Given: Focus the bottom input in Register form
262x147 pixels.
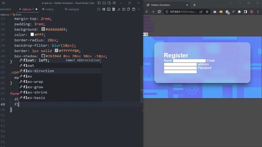Looking at the screenshot, I should point(180,72).
